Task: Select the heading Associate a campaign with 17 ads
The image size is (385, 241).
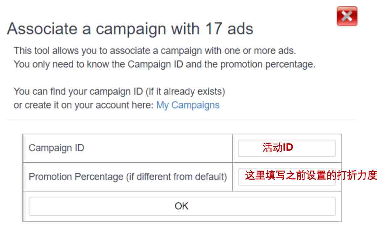Action: (x=130, y=29)
